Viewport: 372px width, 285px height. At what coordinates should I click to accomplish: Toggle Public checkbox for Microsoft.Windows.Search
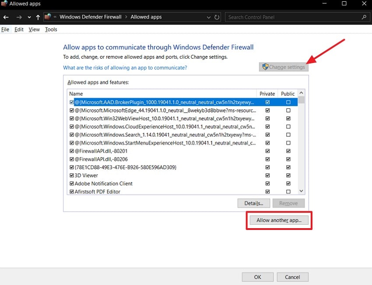point(288,135)
